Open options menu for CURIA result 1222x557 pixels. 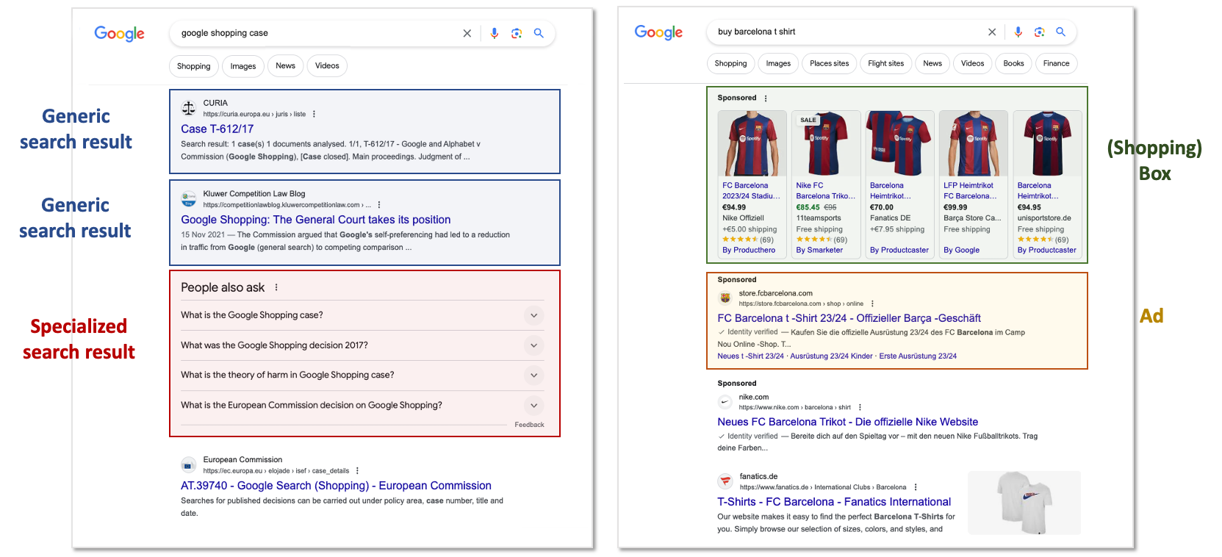tap(314, 114)
